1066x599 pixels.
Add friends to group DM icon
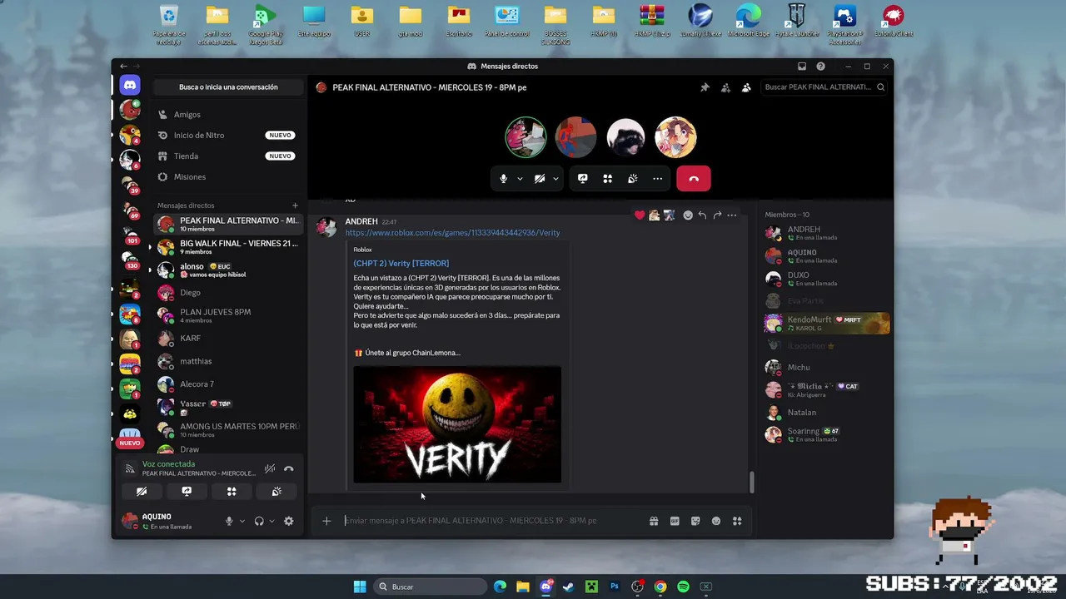pyautogui.click(x=725, y=87)
